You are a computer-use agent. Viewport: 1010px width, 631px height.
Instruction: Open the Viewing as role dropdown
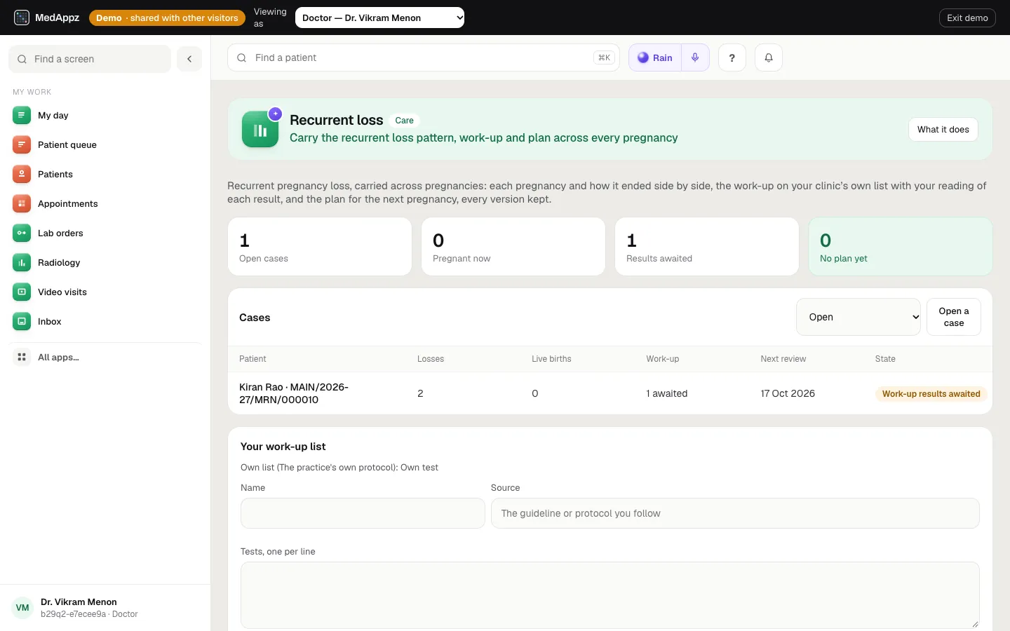point(380,18)
